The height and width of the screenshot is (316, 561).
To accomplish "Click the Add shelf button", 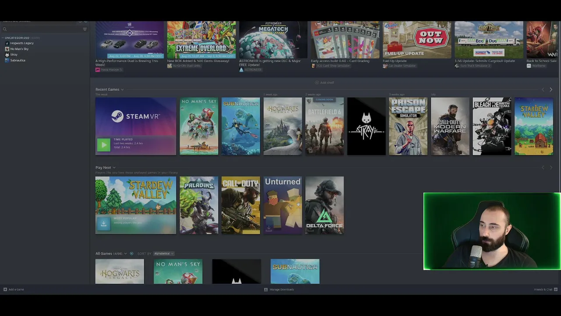I will click(324, 83).
